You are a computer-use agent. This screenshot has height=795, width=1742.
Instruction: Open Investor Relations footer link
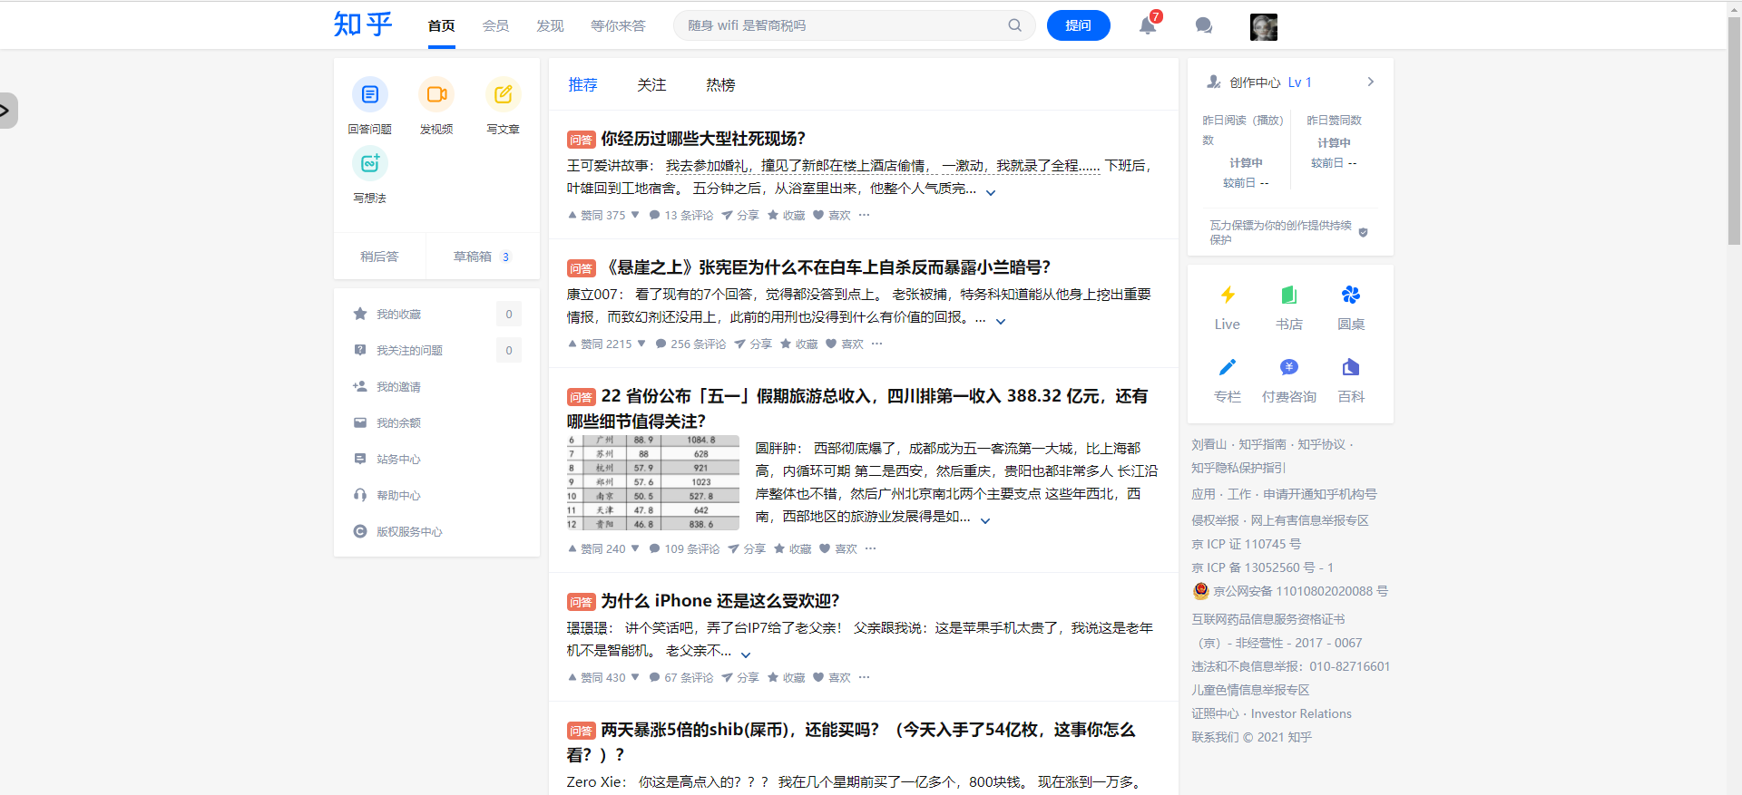click(1301, 713)
